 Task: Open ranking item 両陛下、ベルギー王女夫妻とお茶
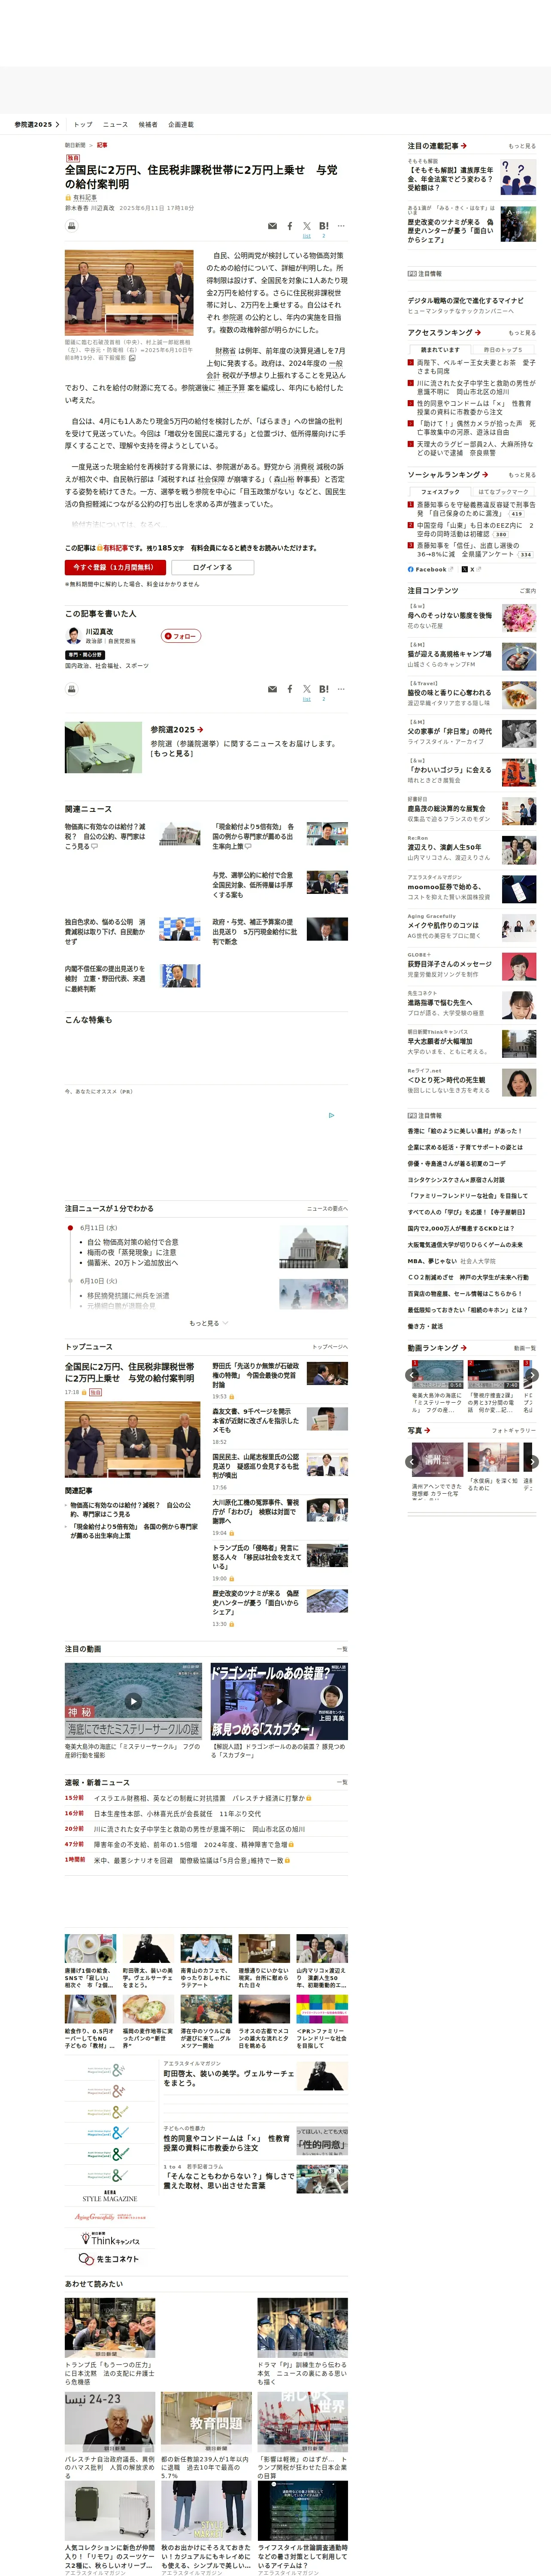pos(476,367)
